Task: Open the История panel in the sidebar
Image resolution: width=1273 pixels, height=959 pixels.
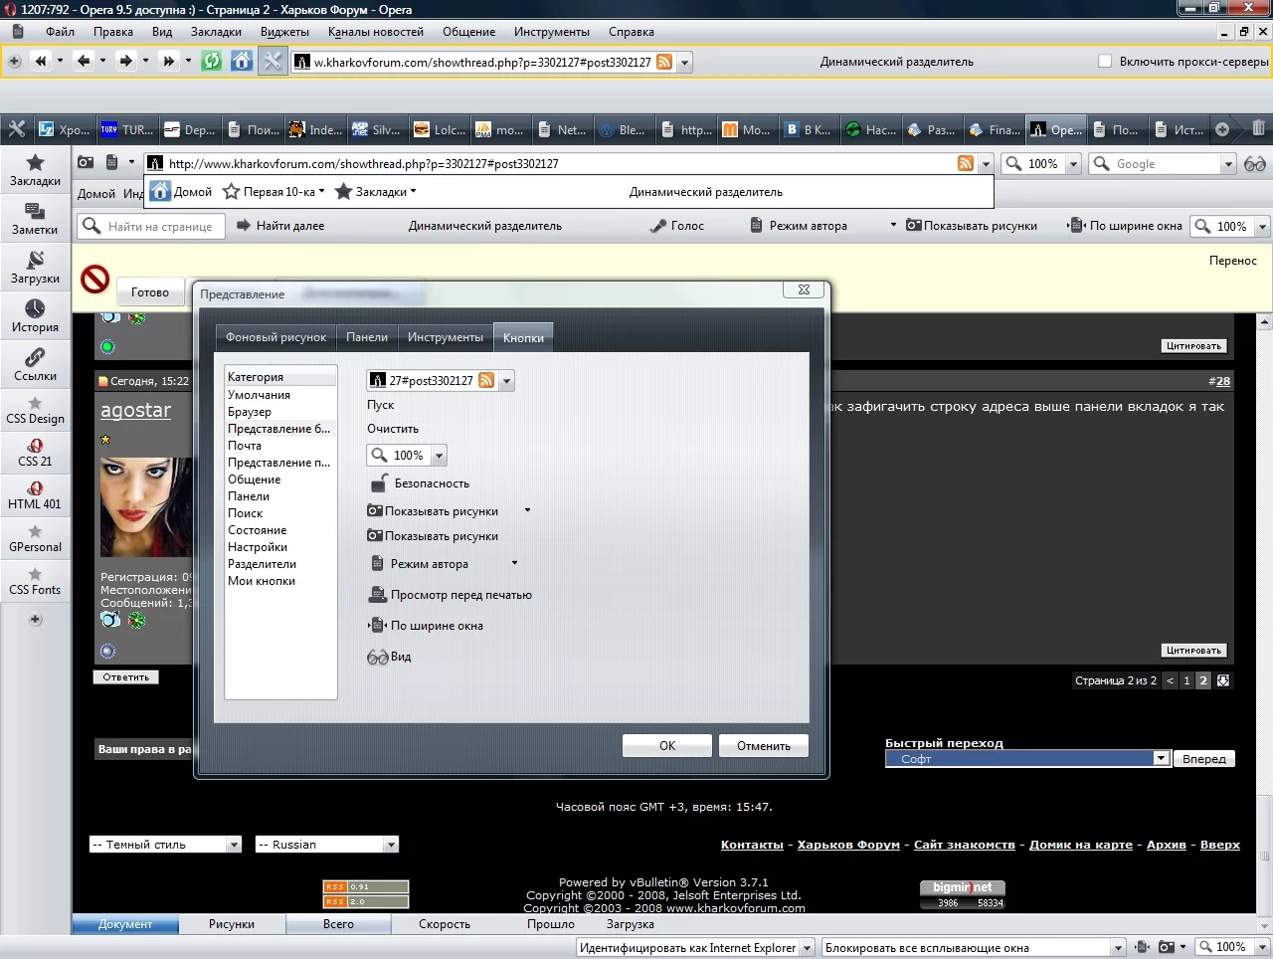Action: [35, 315]
